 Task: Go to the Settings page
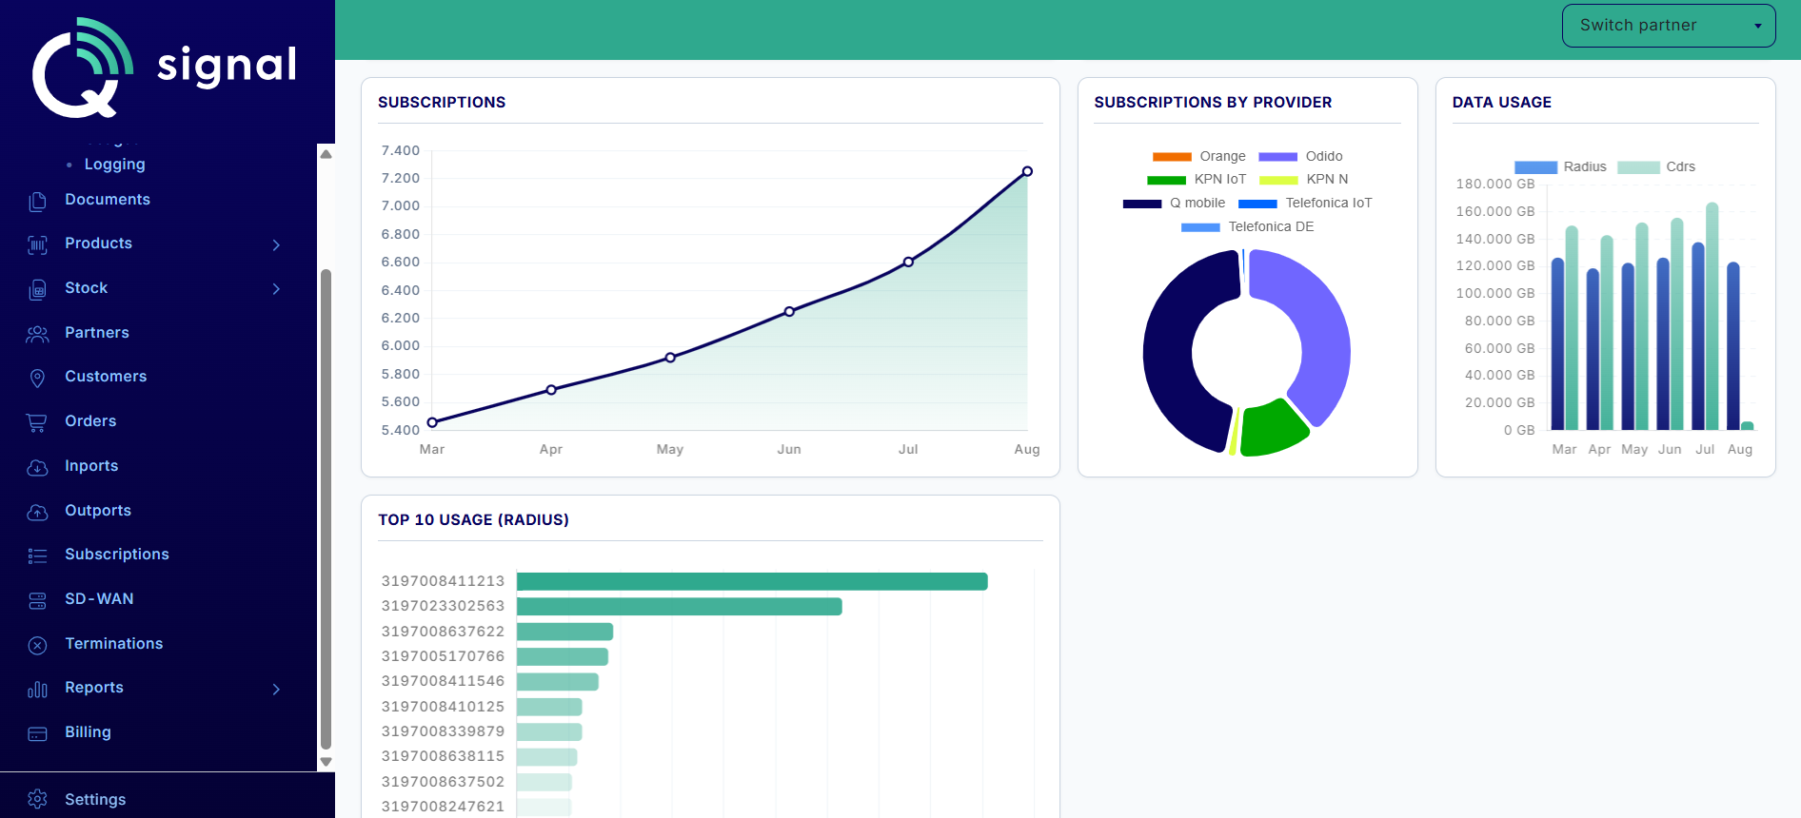coord(95,800)
